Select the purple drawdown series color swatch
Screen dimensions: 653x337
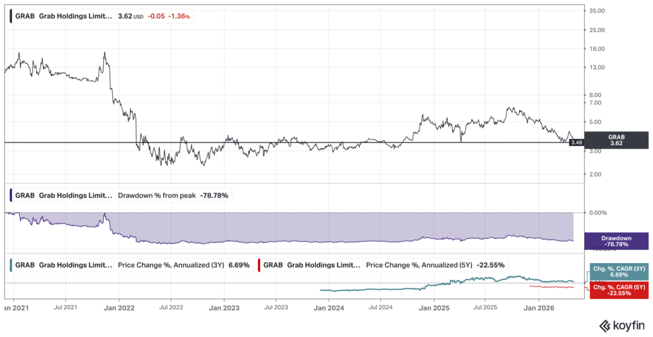pos(11,195)
